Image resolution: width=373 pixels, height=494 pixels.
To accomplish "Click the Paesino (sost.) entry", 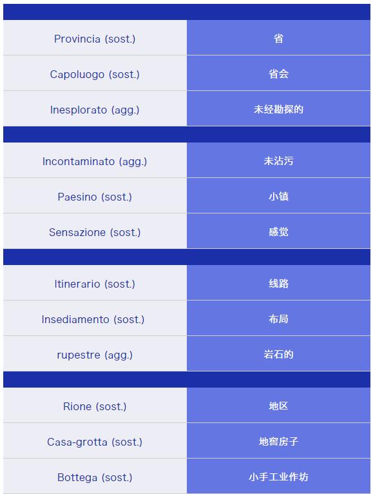I will [95, 196].
